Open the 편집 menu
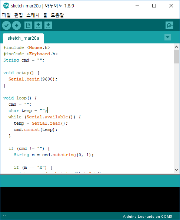 pyautogui.click(x=19, y=15)
